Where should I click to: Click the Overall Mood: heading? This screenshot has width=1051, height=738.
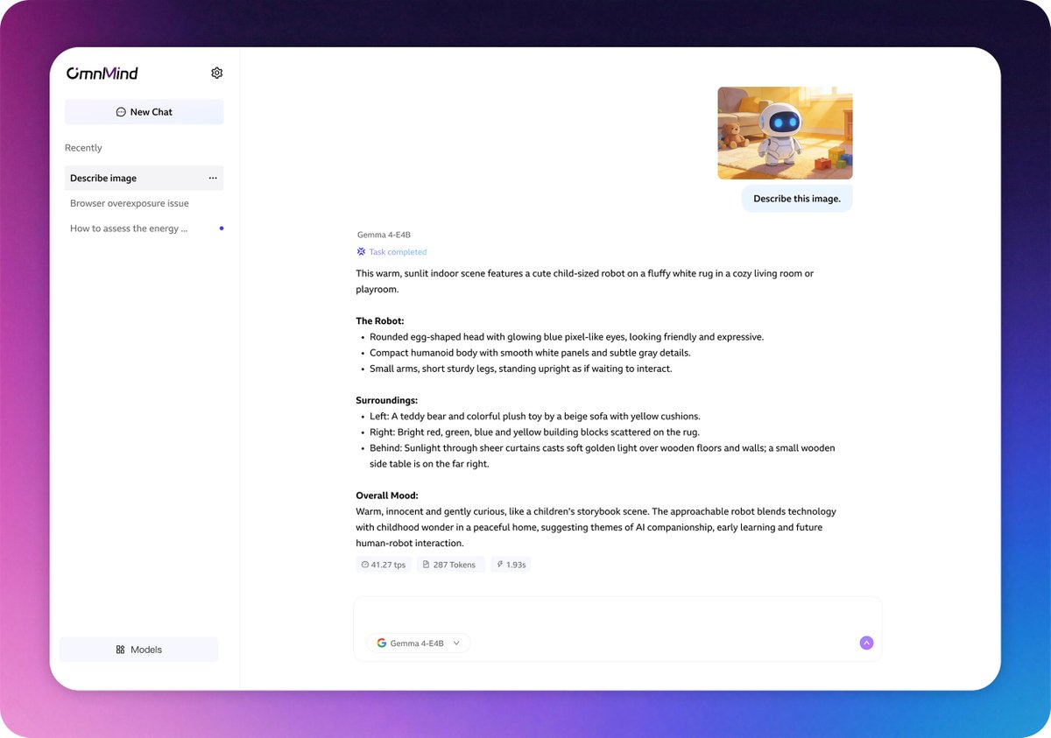387,496
